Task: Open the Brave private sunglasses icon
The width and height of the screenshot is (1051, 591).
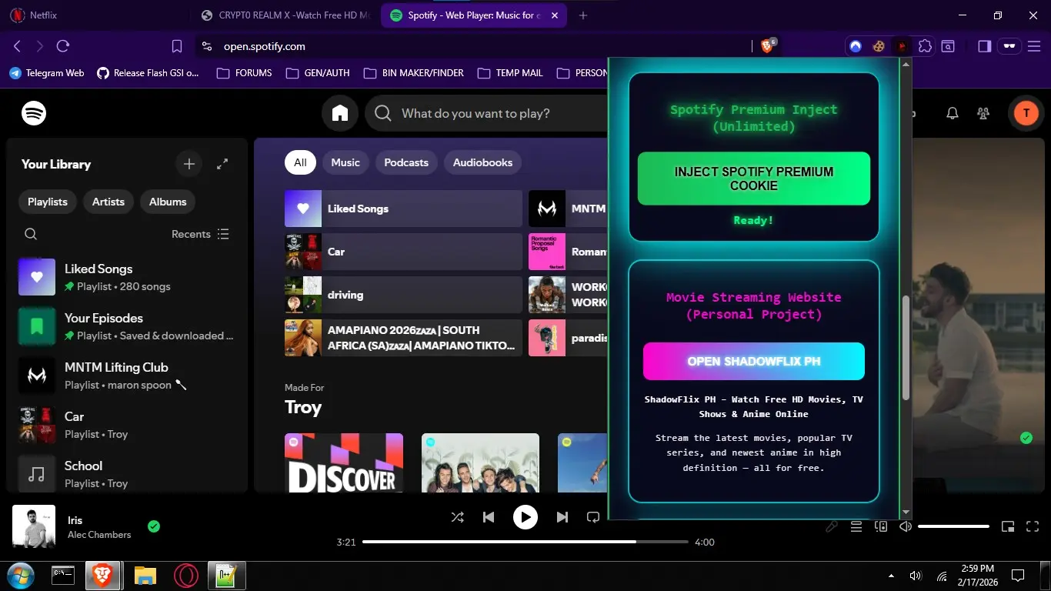Action: tap(1009, 46)
